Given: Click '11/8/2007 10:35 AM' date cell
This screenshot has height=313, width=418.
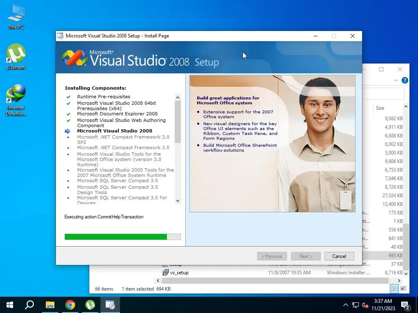Looking at the screenshot, I should [x=289, y=273].
